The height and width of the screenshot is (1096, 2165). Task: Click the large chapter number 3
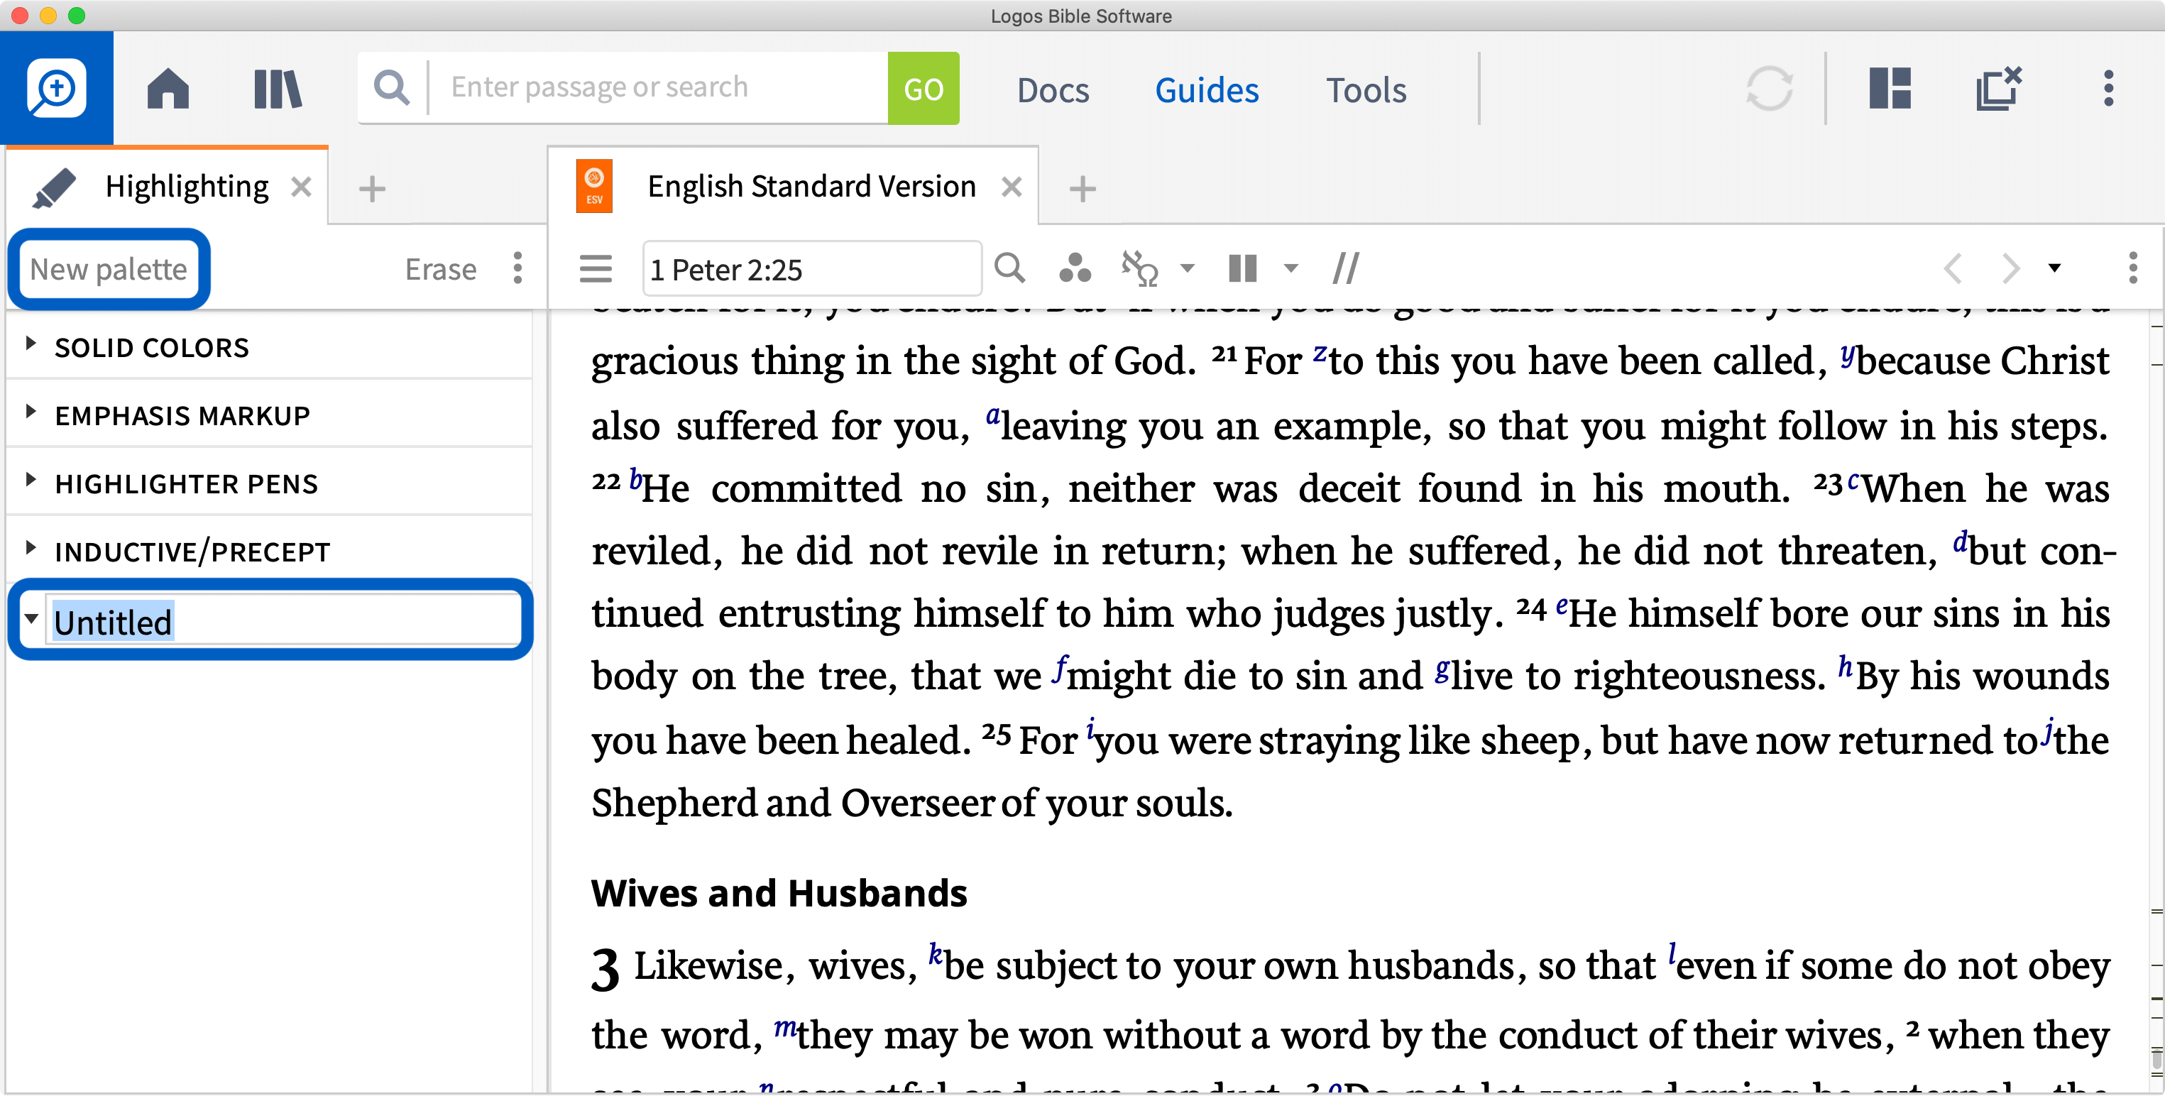tap(604, 970)
